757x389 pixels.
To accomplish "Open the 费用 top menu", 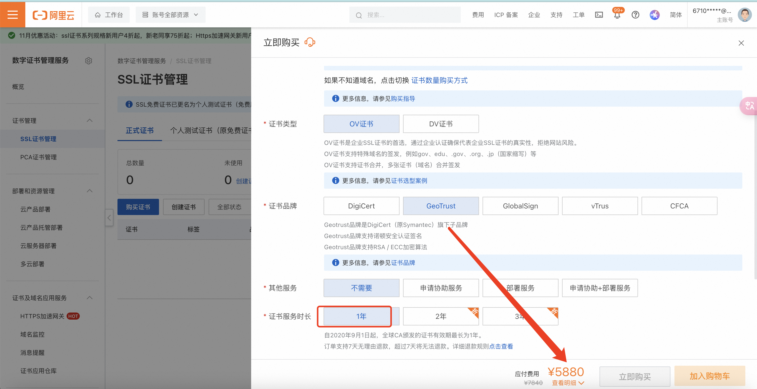I will pos(478,15).
